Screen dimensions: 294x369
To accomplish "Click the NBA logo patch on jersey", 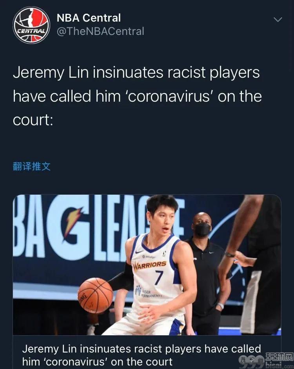I will coord(164,254).
